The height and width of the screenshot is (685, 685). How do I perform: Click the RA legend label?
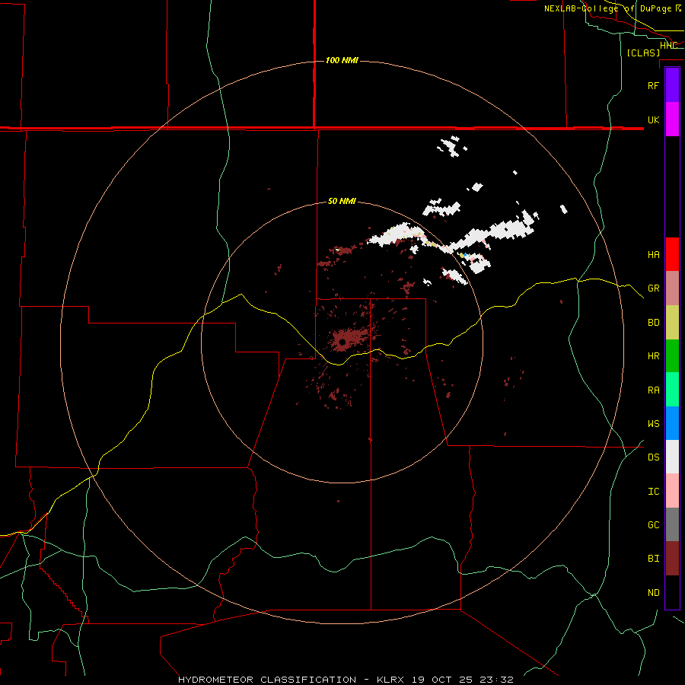tap(653, 390)
